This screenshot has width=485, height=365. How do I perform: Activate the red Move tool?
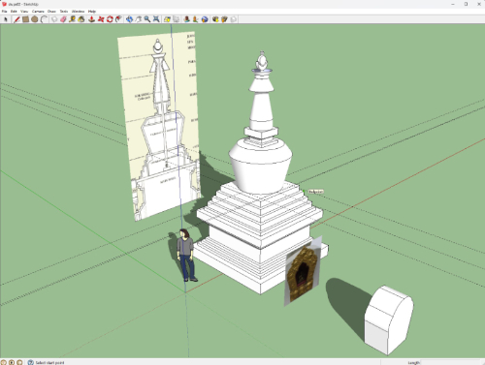click(x=101, y=19)
